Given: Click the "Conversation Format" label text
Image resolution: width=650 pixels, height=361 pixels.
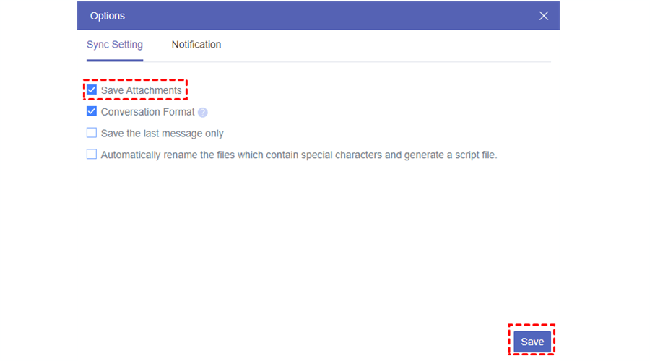Looking at the screenshot, I should pos(147,112).
